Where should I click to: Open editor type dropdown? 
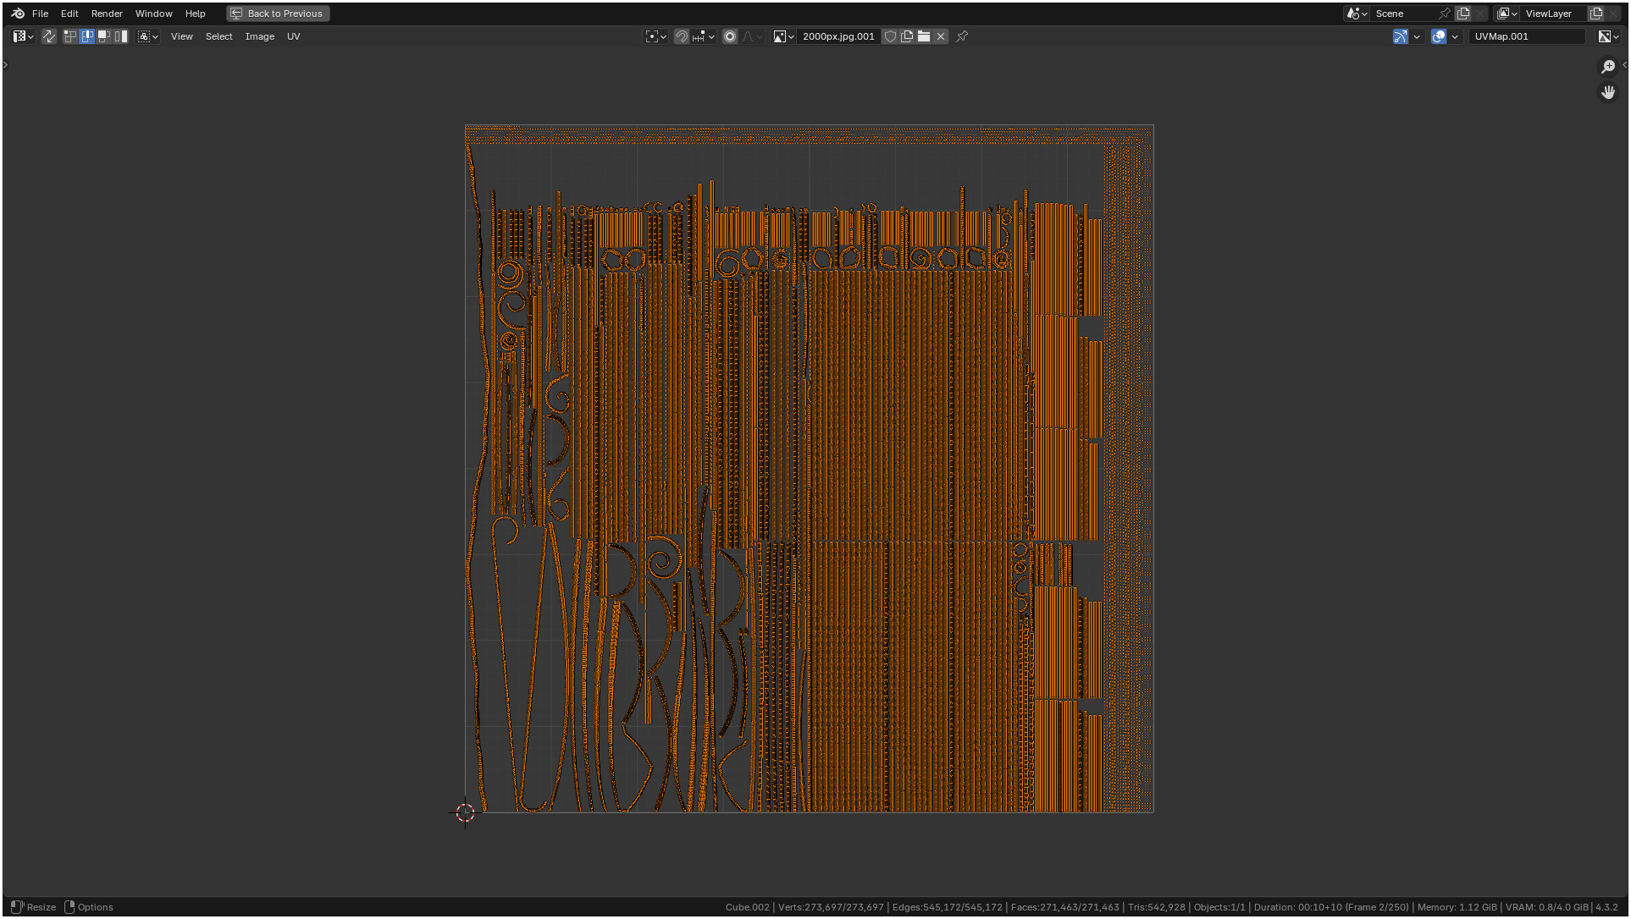[x=23, y=36]
